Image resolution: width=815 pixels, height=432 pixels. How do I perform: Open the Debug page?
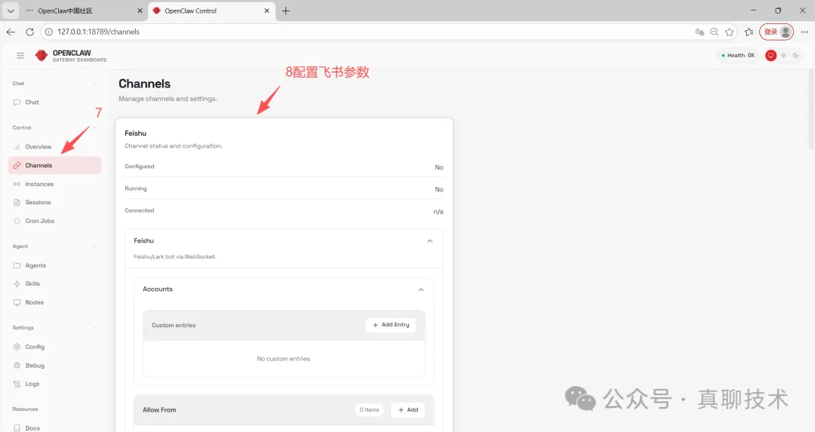point(54,366)
